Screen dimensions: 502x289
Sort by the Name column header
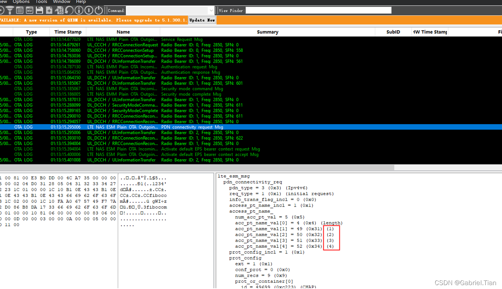[123, 32]
